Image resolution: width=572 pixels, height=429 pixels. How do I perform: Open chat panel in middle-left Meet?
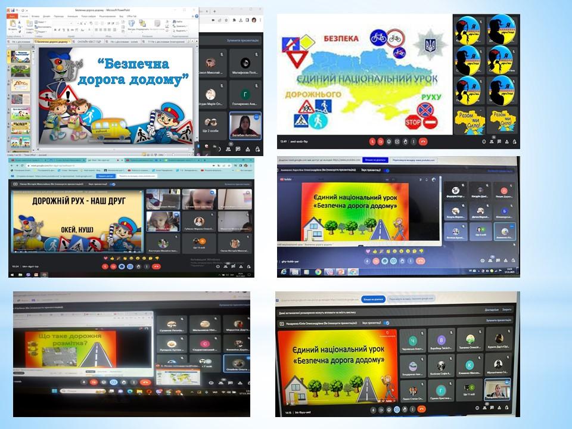(234, 266)
